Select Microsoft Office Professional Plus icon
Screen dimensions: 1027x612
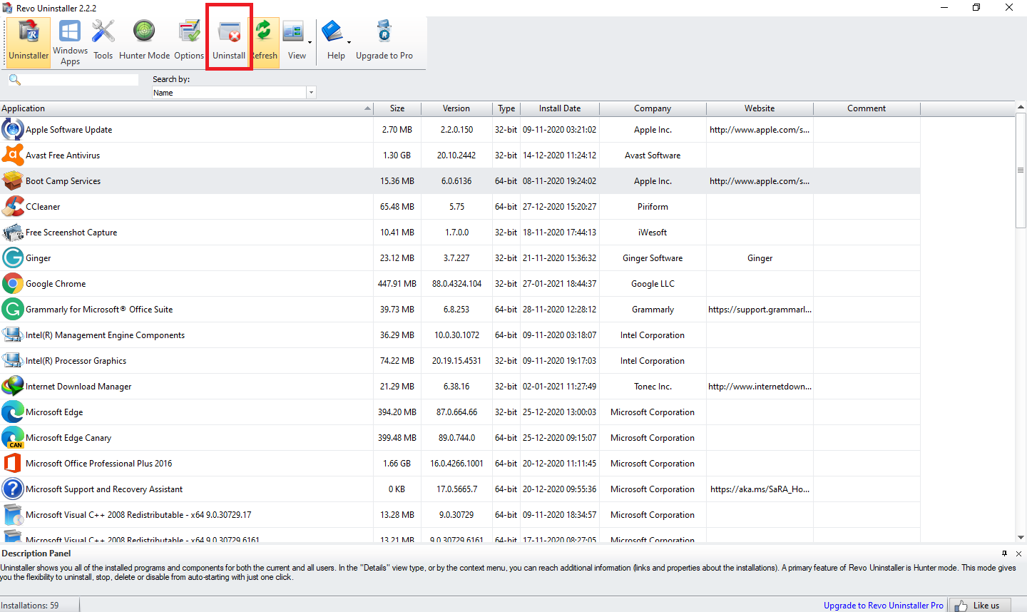point(13,464)
